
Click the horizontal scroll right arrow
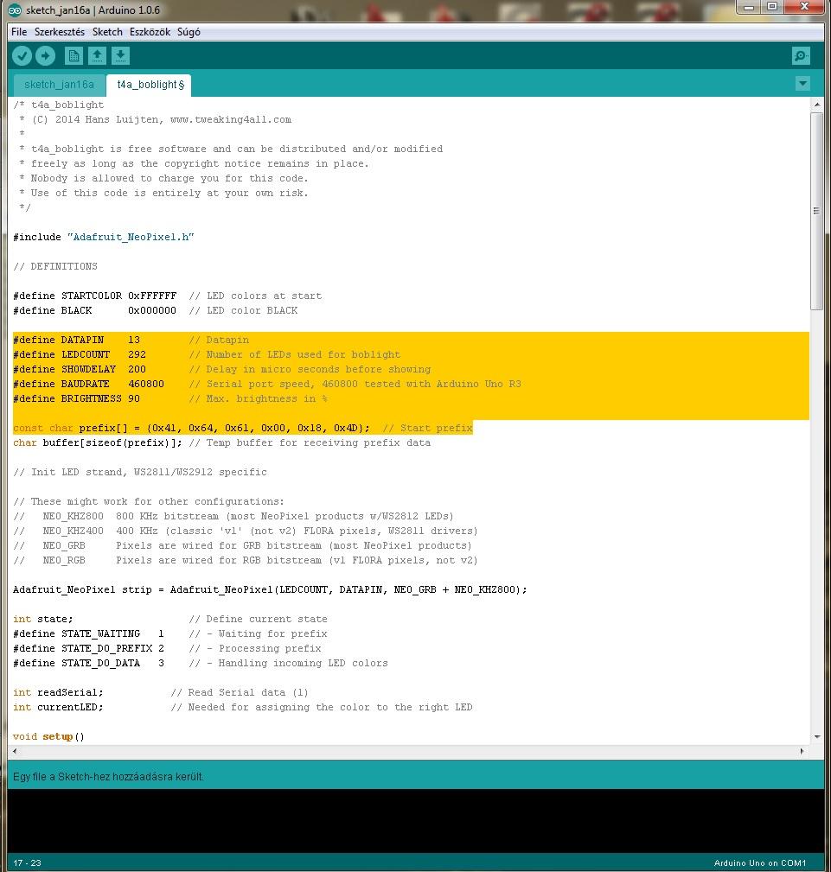click(802, 751)
